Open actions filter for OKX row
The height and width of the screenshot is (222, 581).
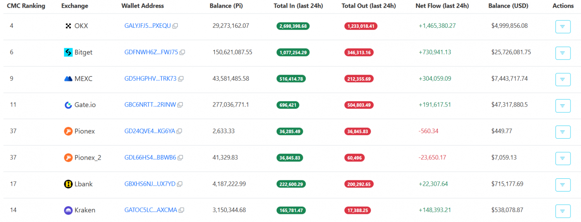pos(562,27)
